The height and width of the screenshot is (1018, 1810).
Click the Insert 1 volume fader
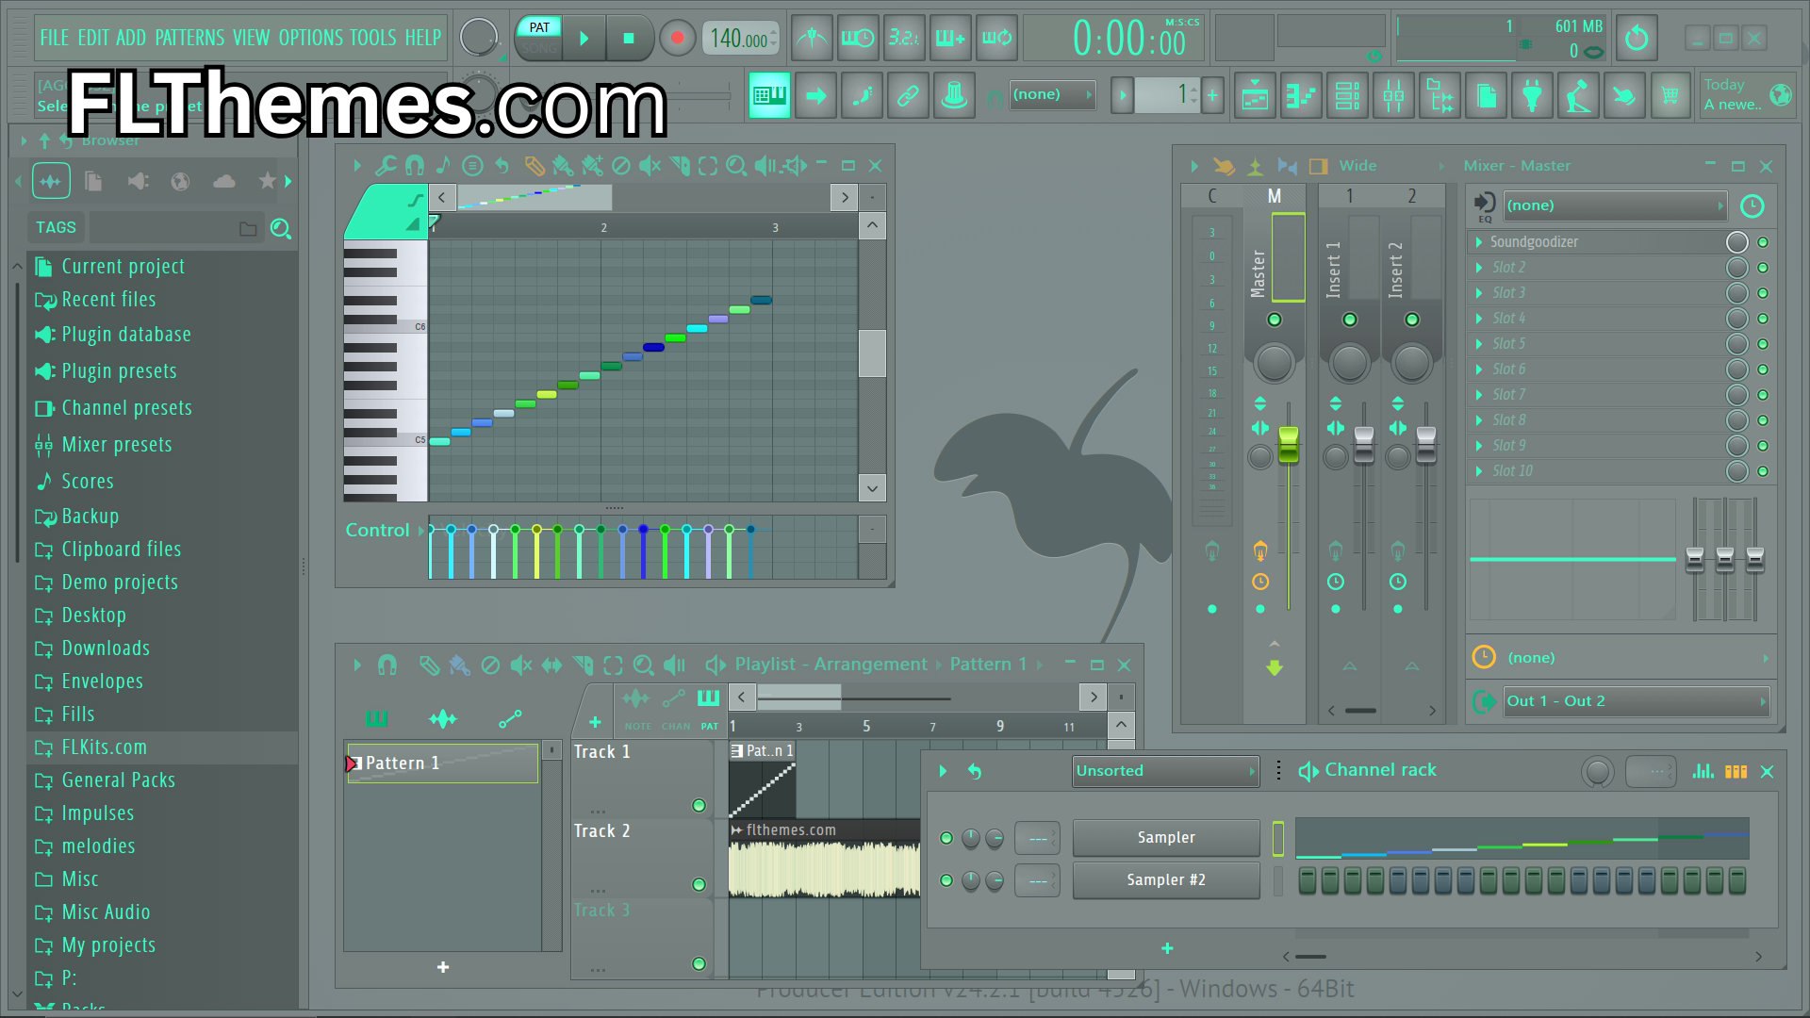pos(1364,445)
